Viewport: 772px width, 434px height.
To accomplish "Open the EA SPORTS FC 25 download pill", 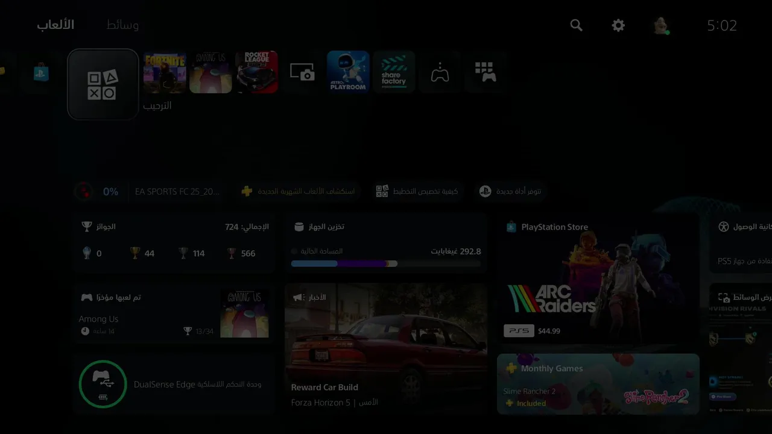I will 150,192.
